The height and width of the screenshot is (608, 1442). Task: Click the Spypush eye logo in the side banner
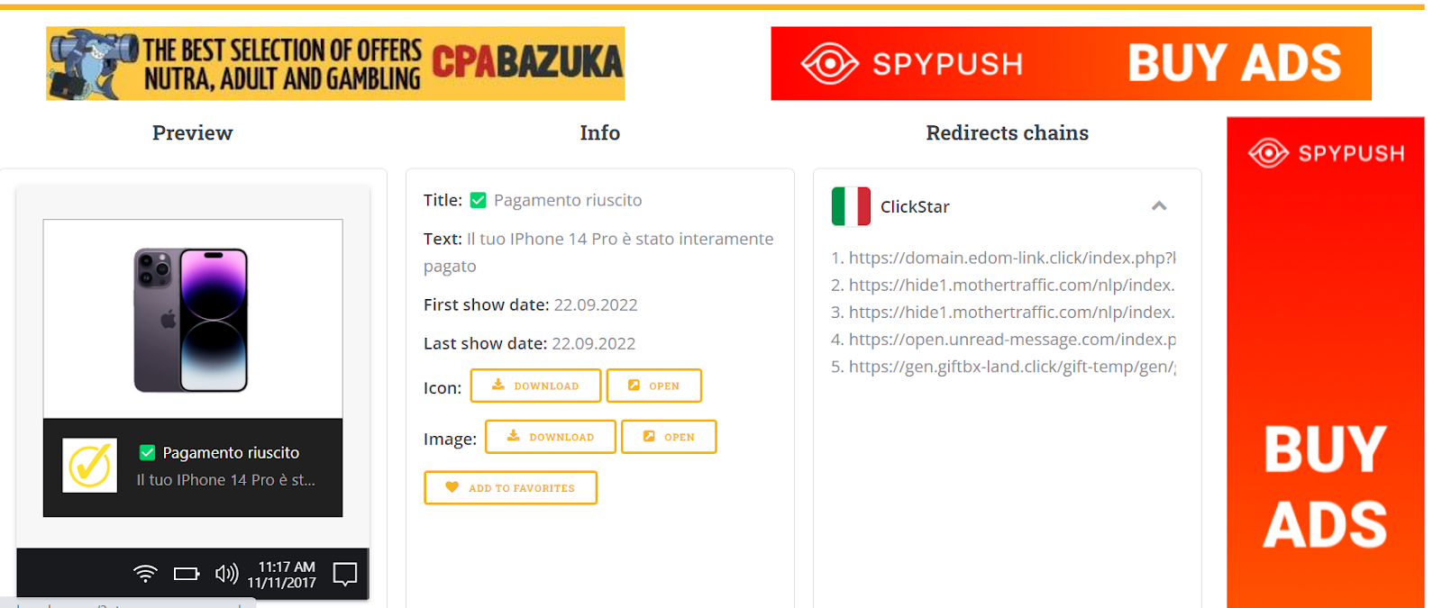1268,153
